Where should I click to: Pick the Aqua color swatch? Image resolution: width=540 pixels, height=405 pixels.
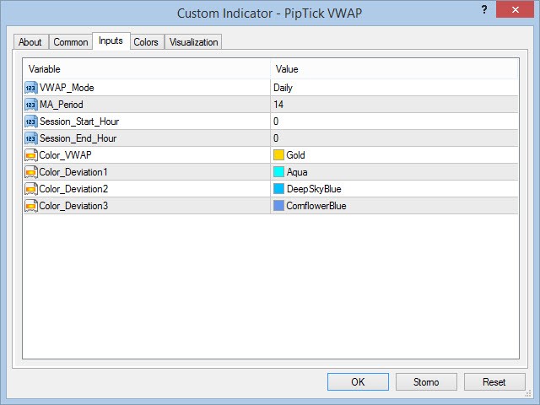click(x=278, y=172)
